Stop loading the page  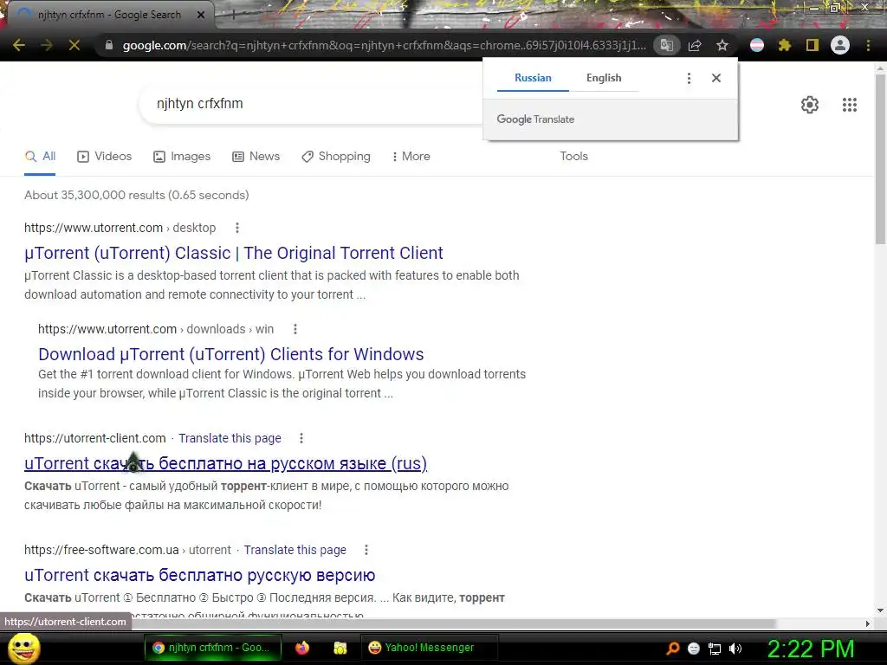point(74,45)
